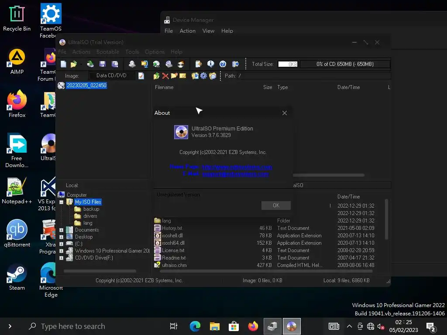Click the Open CD/DVD green arrow icon

point(90,64)
